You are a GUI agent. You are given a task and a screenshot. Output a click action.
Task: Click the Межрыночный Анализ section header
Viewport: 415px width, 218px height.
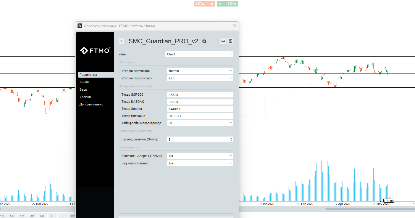click(x=135, y=86)
